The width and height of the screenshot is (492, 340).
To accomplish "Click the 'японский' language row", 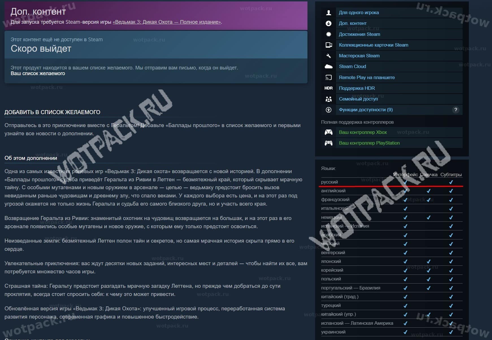I will click(392, 261).
